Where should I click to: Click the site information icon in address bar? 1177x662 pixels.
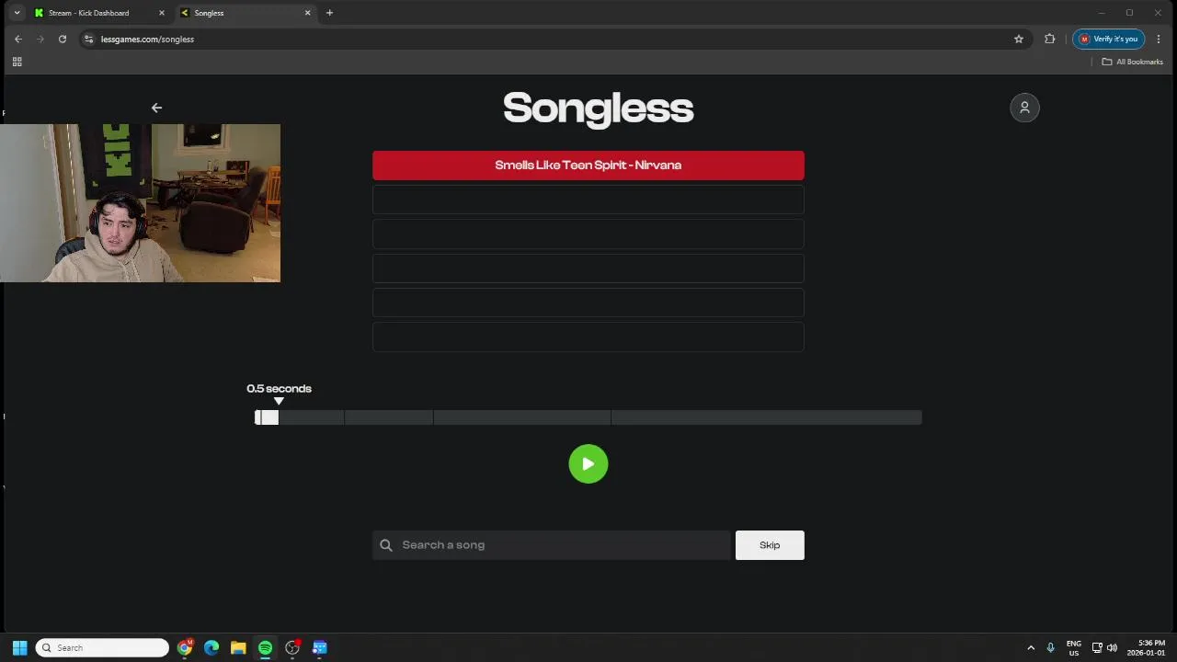coord(88,39)
